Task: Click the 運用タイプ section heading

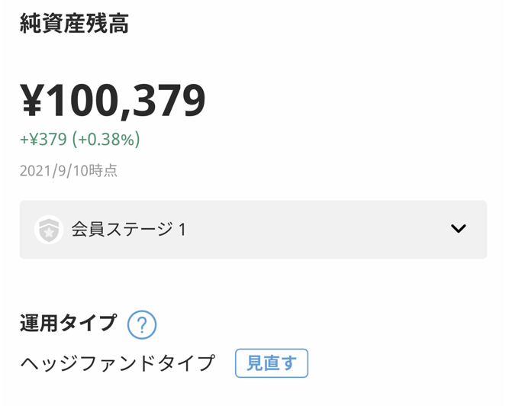Action: (69, 324)
